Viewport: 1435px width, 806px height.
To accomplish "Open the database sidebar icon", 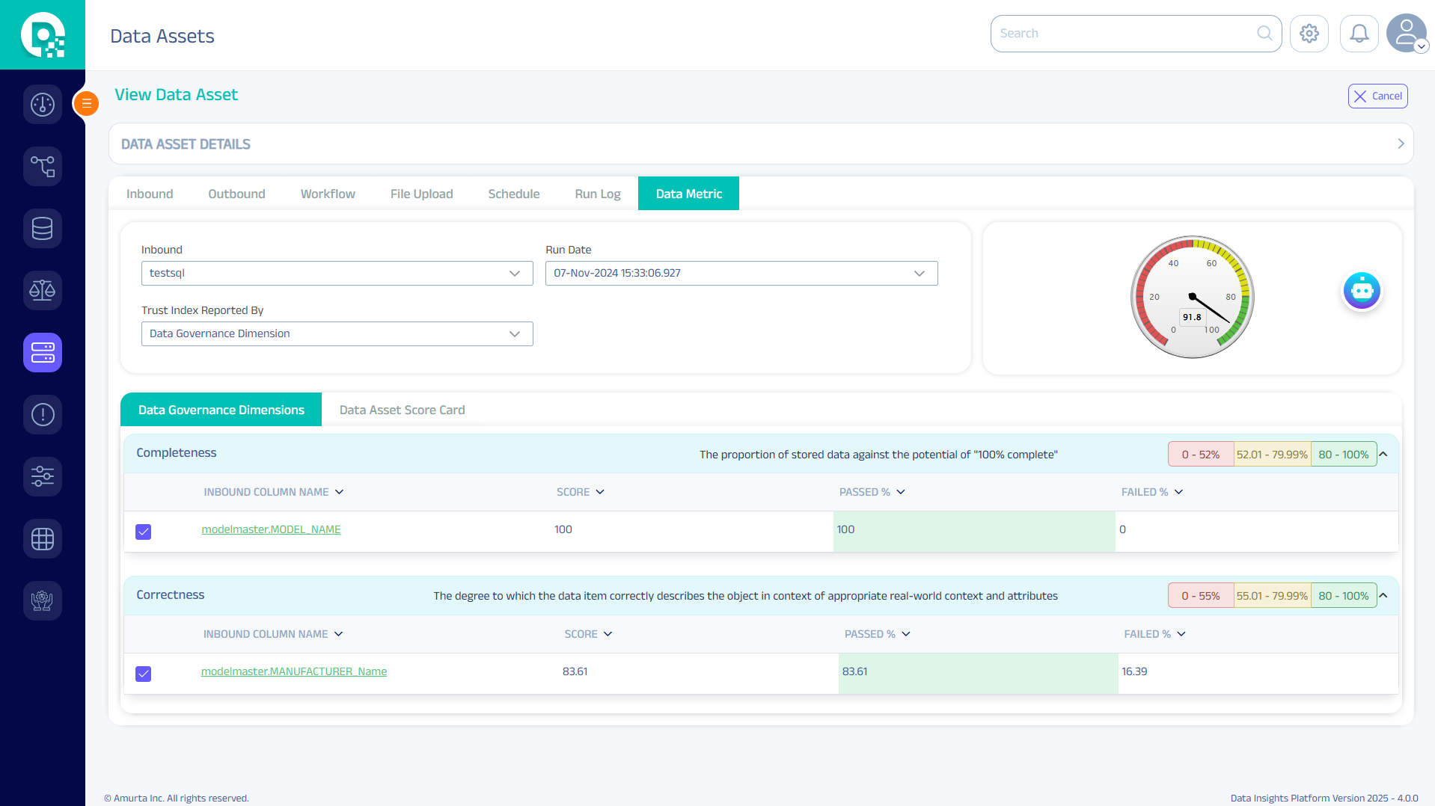I will [x=43, y=228].
